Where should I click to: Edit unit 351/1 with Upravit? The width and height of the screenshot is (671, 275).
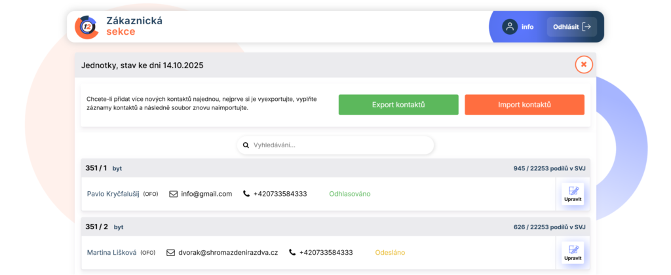click(x=573, y=194)
